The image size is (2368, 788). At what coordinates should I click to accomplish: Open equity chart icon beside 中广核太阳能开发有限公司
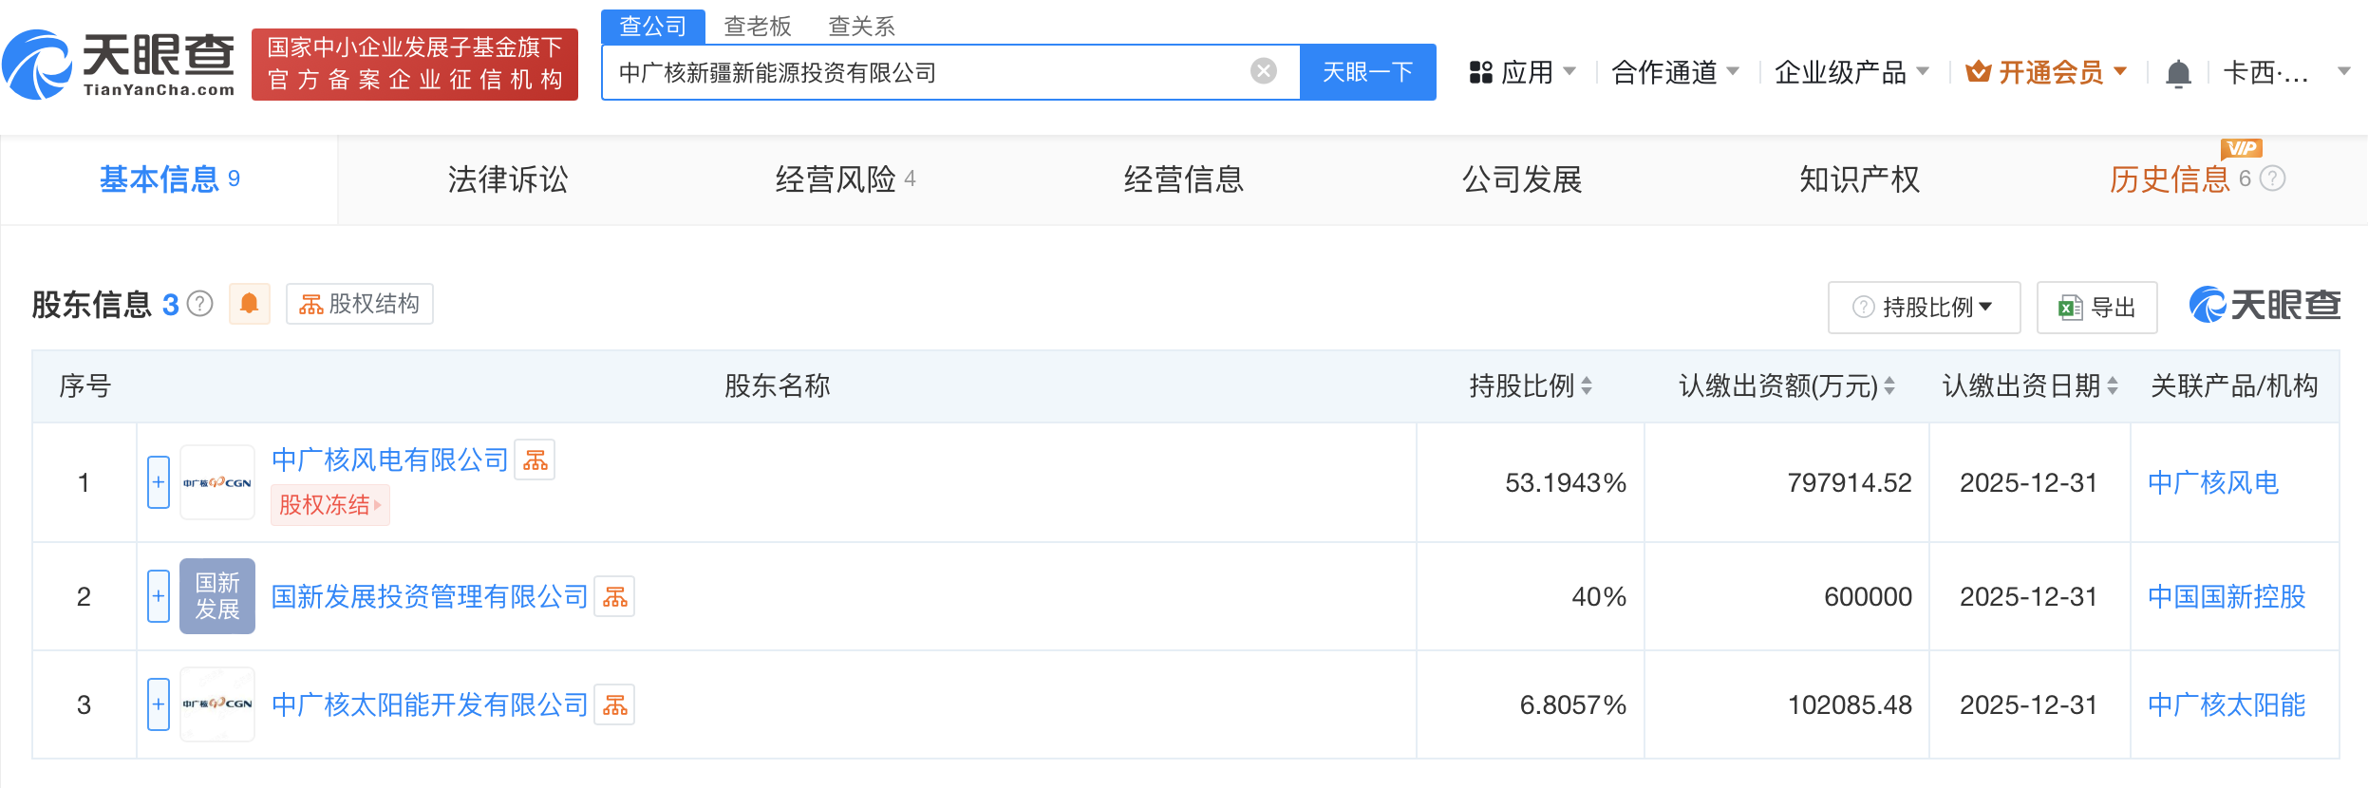pos(614,705)
